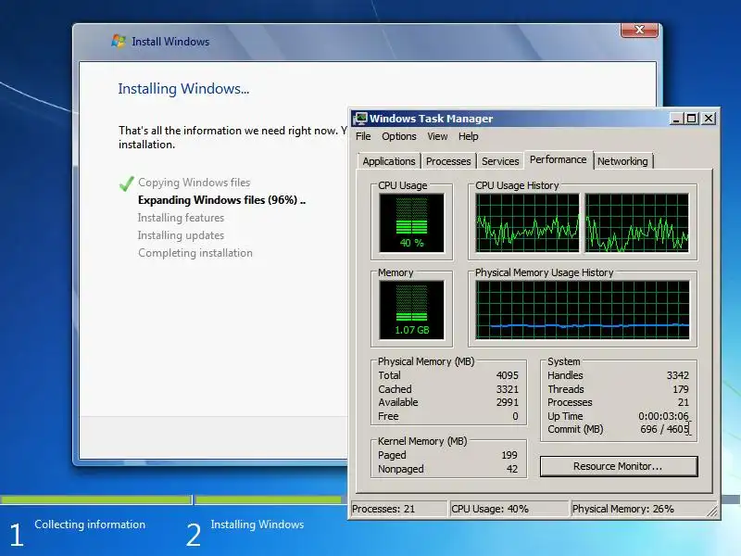
Task: Click the Handles value 3342
Action: [x=678, y=375]
